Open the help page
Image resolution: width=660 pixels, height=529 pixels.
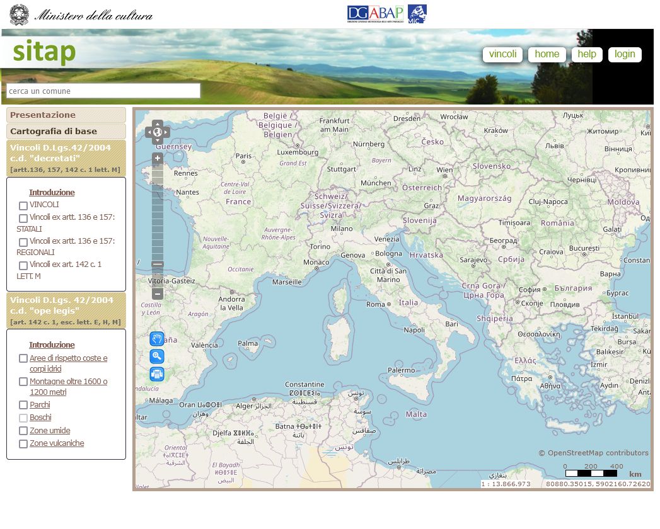(587, 54)
